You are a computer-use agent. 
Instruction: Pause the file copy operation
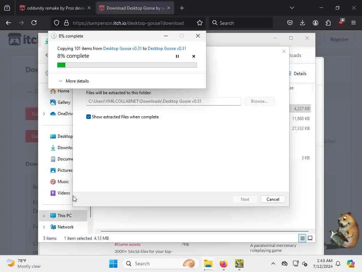pos(177,56)
